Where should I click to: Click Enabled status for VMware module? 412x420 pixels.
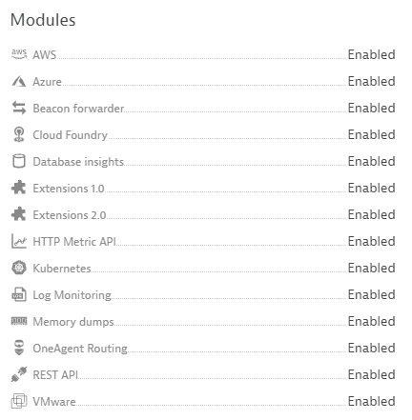click(371, 401)
